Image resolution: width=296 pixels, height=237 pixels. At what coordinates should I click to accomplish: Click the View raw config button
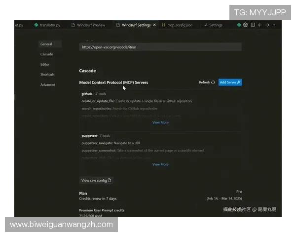[x=96, y=180]
